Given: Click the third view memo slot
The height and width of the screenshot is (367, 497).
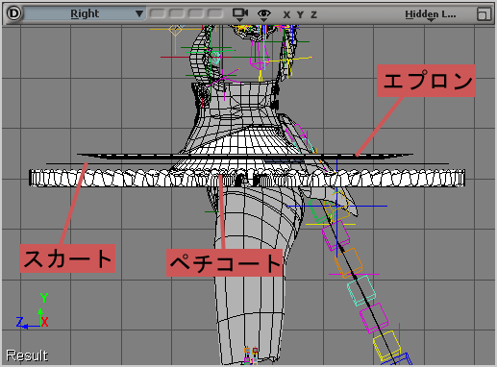Looking at the screenshot, I should (196, 13).
